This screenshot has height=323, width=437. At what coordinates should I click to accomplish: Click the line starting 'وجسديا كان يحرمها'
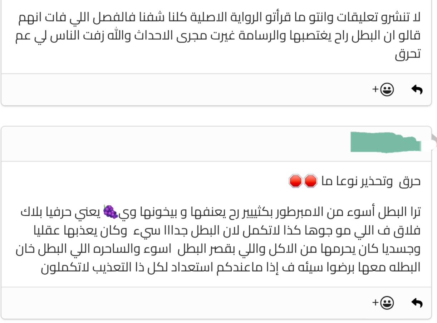click(218, 249)
